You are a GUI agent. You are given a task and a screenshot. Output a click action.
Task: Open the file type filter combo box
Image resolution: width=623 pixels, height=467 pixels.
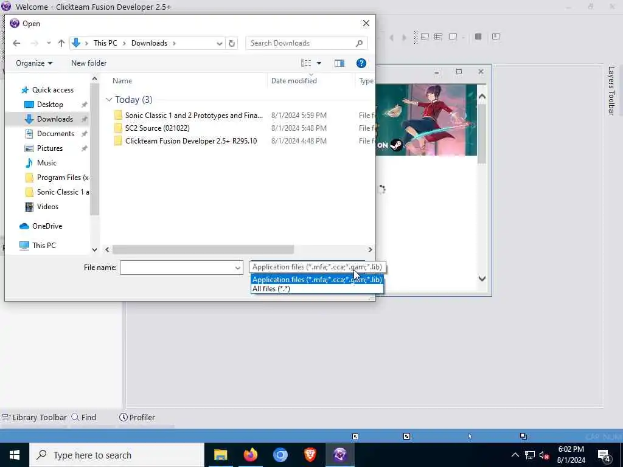point(318,267)
